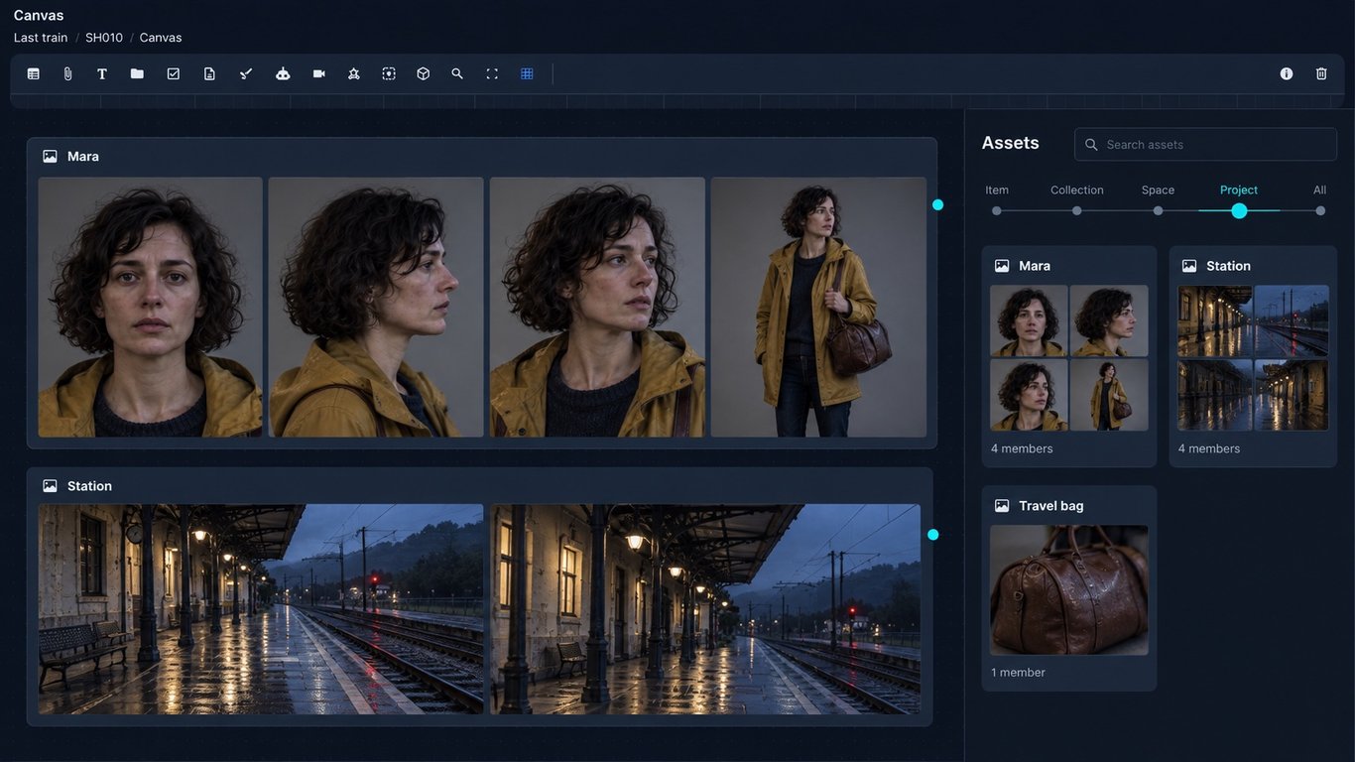
Task: Select Mara front-facing portrait on canvas
Action: (151, 308)
